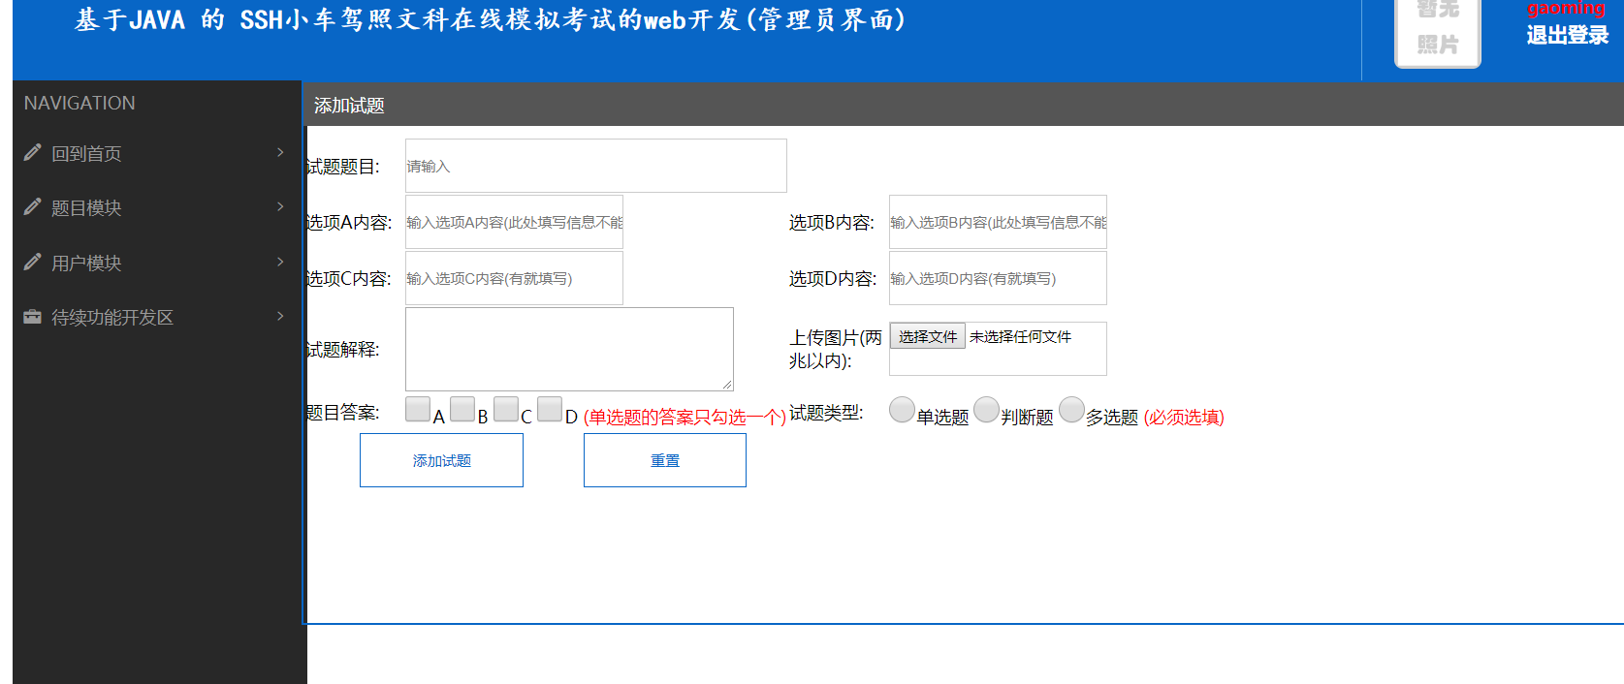Click the NAVIGATION sidebar heading

(x=80, y=103)
